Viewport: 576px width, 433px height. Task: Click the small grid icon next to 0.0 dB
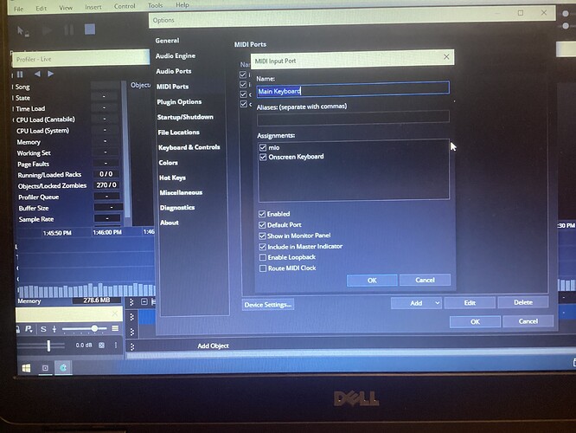click(102, 345)
